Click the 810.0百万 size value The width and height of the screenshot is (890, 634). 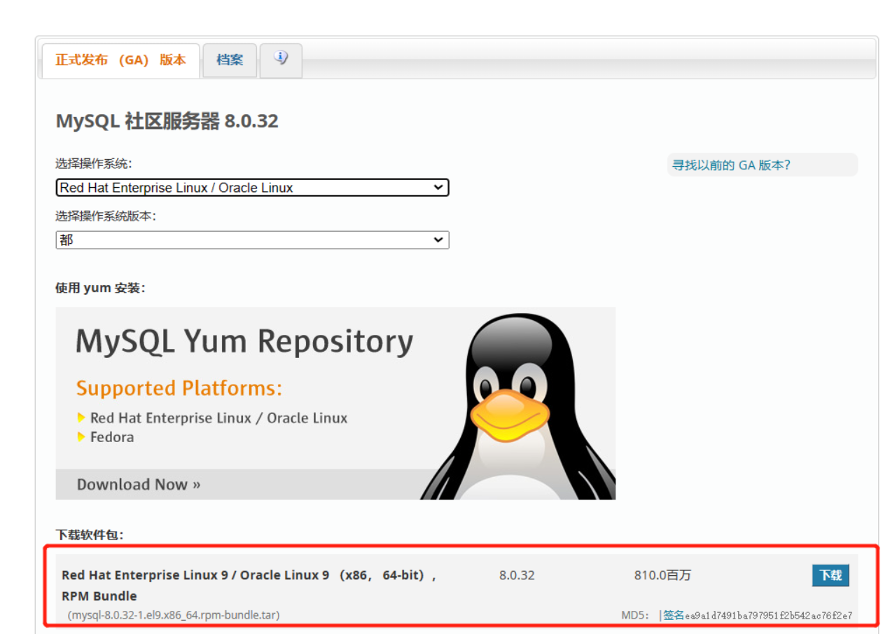tap(662, 575)
